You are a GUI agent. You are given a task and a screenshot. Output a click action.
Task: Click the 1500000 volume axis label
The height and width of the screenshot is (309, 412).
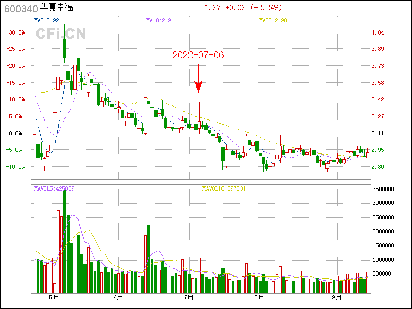click(x=384, y=246)
